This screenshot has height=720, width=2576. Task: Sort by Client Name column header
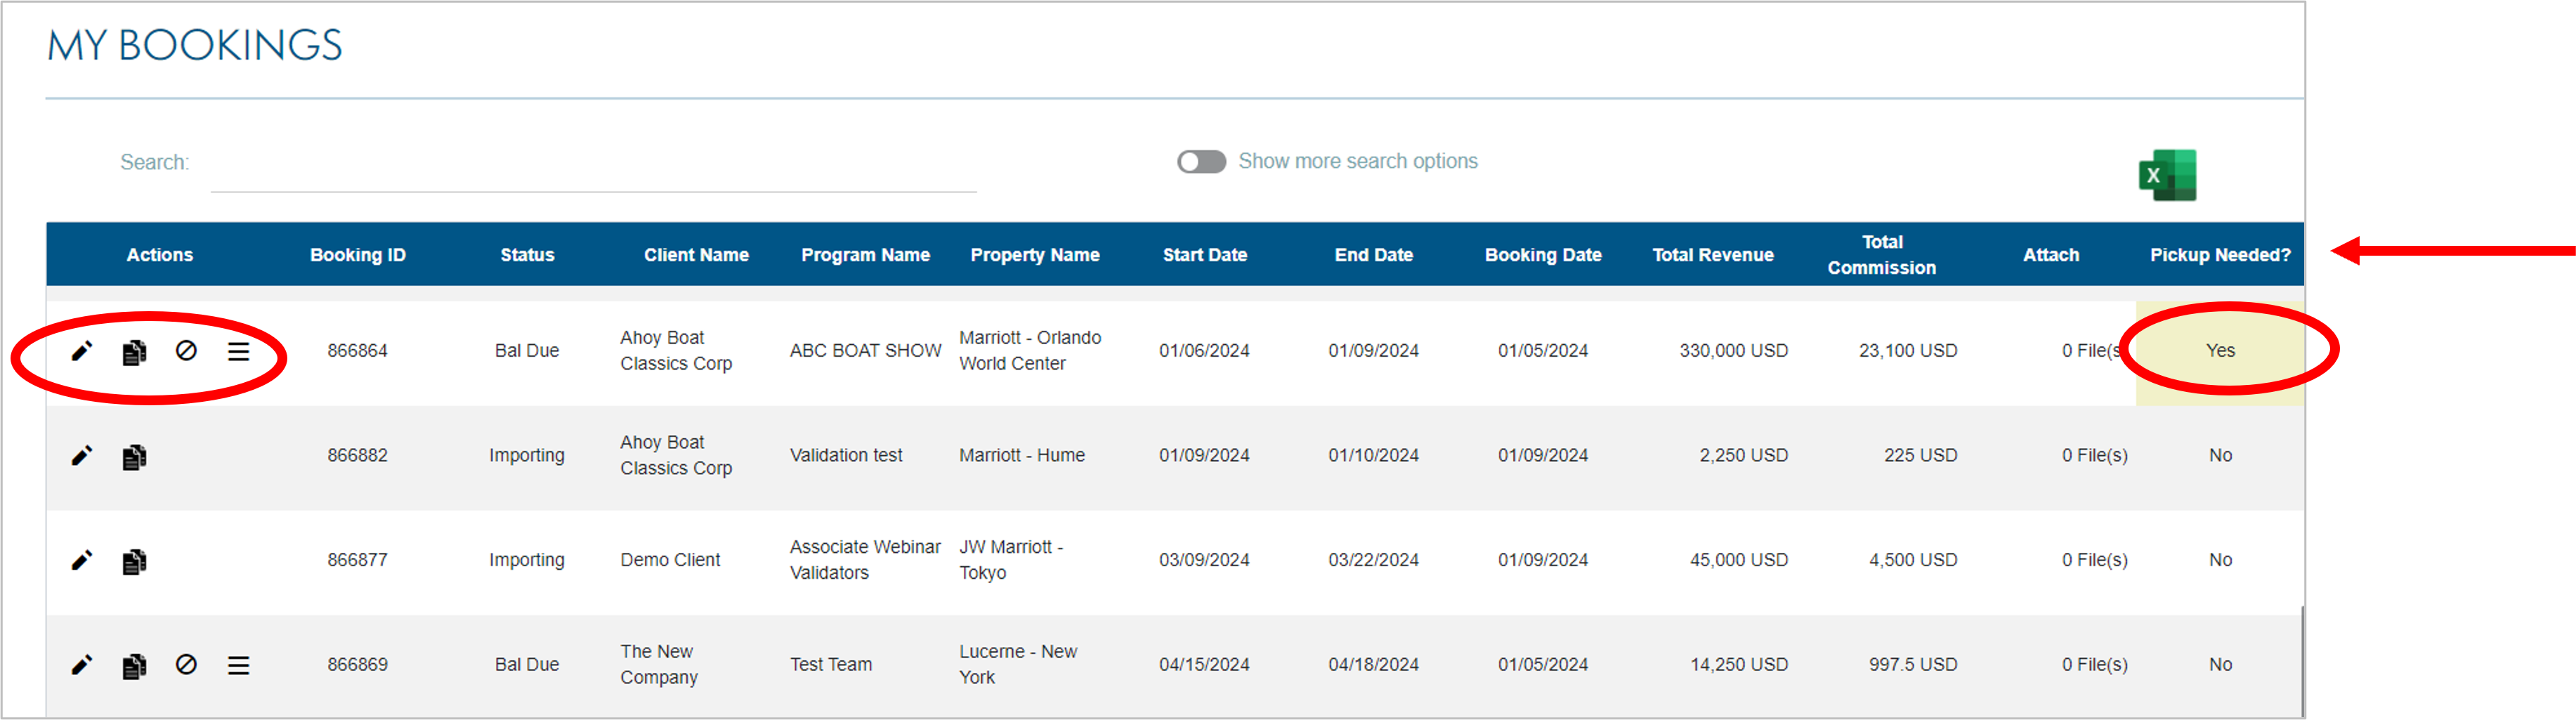[696, 255]
